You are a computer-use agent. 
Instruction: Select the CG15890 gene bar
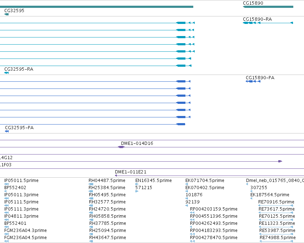(268, 7)
